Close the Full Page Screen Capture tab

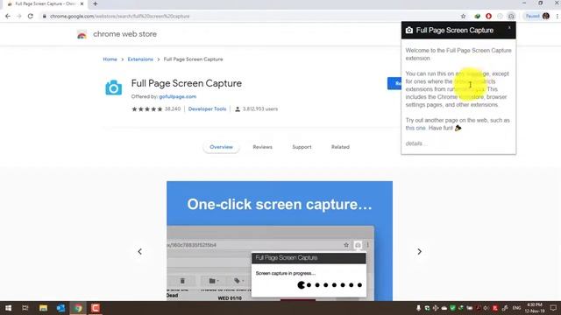[x=82, y=3]
